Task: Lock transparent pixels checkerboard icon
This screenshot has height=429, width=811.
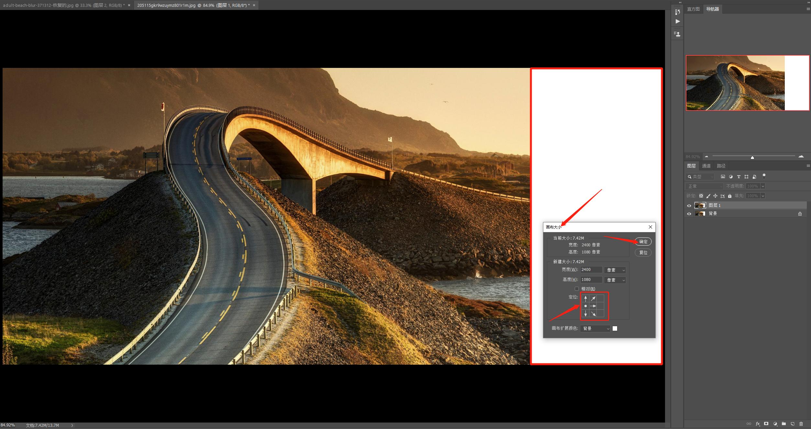Action: point(701,196)
